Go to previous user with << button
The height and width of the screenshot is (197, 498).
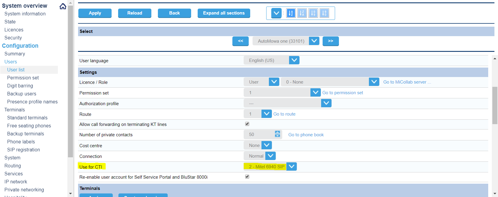(240, 41)
